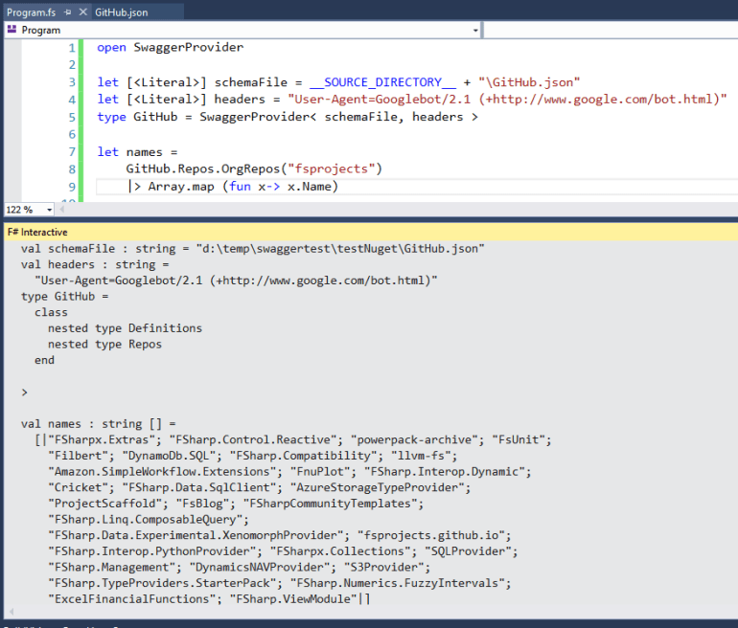Click the horizontal scrollbar left arrow
738x628 pixels.
pos(63,209)
